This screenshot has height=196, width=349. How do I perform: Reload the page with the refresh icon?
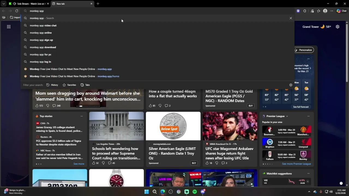coord(17,11)
